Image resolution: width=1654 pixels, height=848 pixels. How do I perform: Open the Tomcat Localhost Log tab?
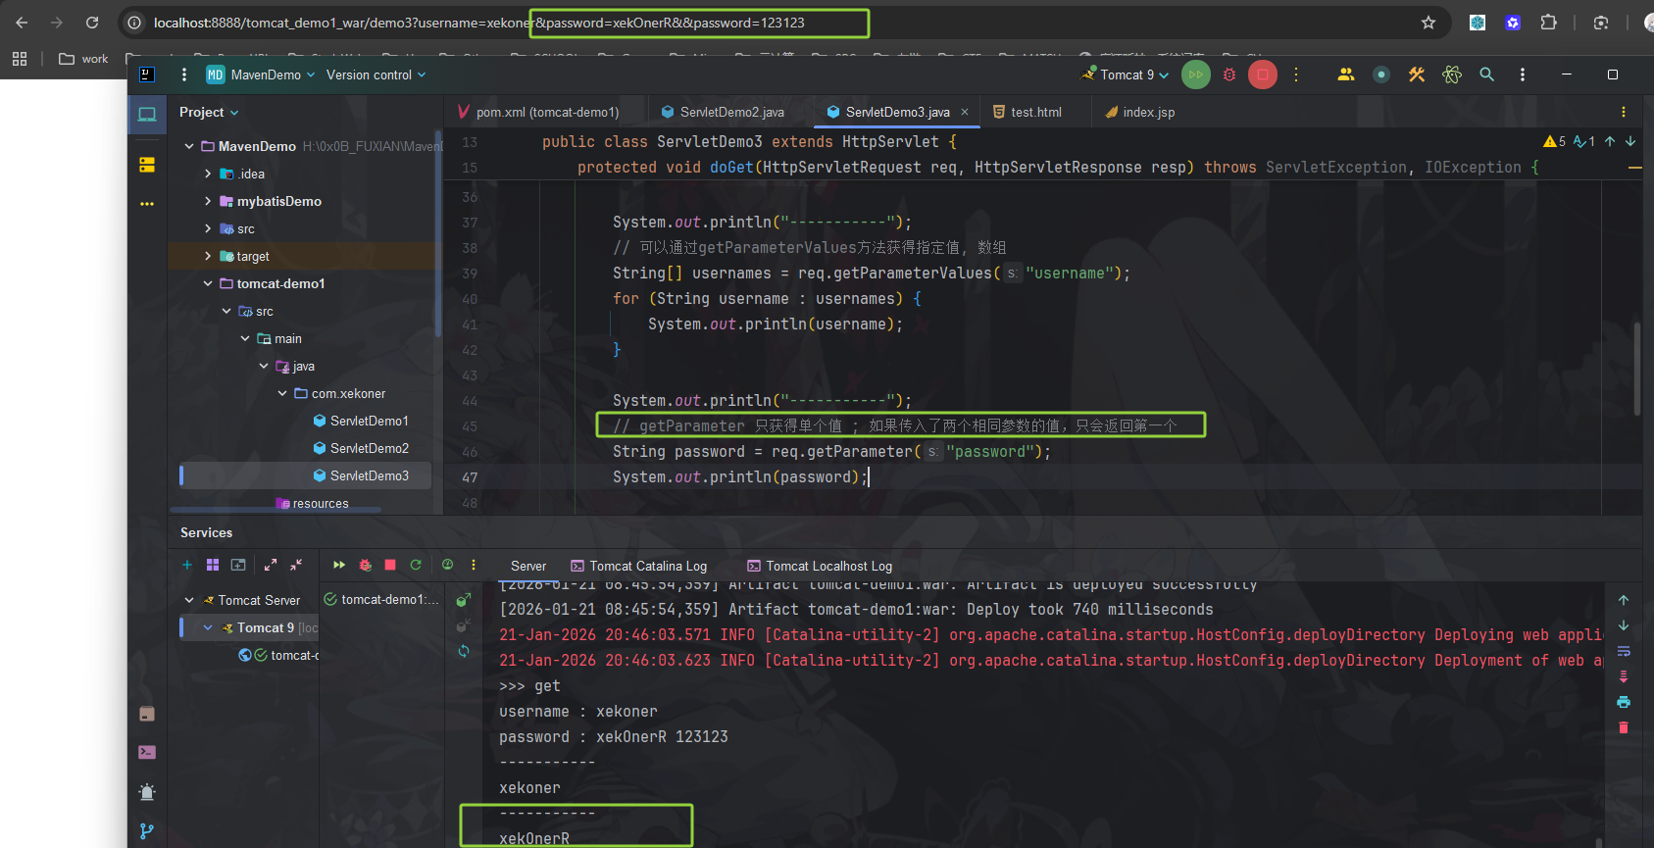(x=820, y=566)
